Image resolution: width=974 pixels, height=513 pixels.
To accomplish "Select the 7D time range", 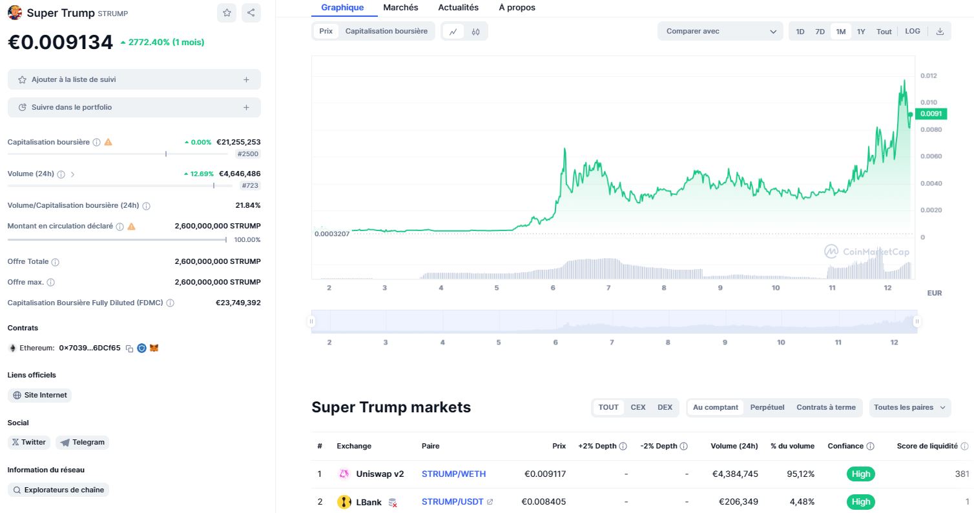I will point(820,32).
